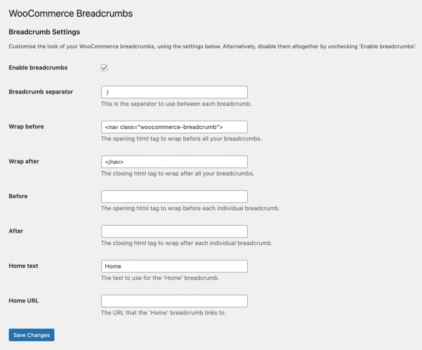Click the intro paragraph about customising breadcrumbs
This screenshot has height=350, width=422.
209,47
